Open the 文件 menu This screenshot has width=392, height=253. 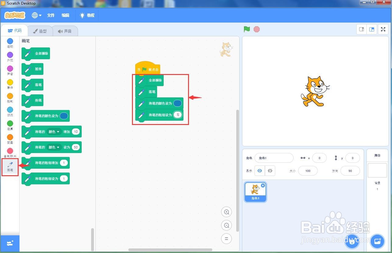tap(51, 15)
